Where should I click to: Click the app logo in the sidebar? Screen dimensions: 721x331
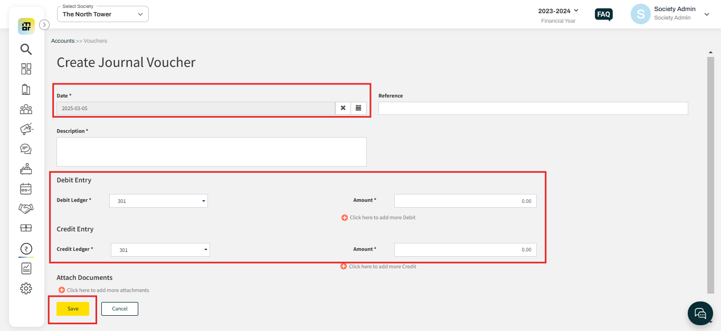tap(26, 26)
